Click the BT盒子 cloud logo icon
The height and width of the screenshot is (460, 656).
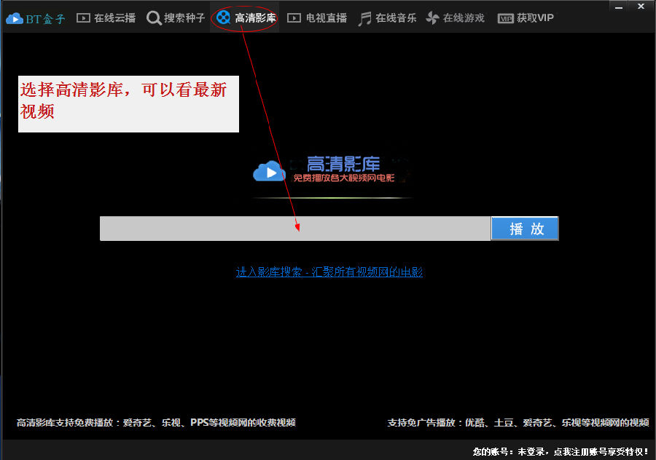coord(15,18)
